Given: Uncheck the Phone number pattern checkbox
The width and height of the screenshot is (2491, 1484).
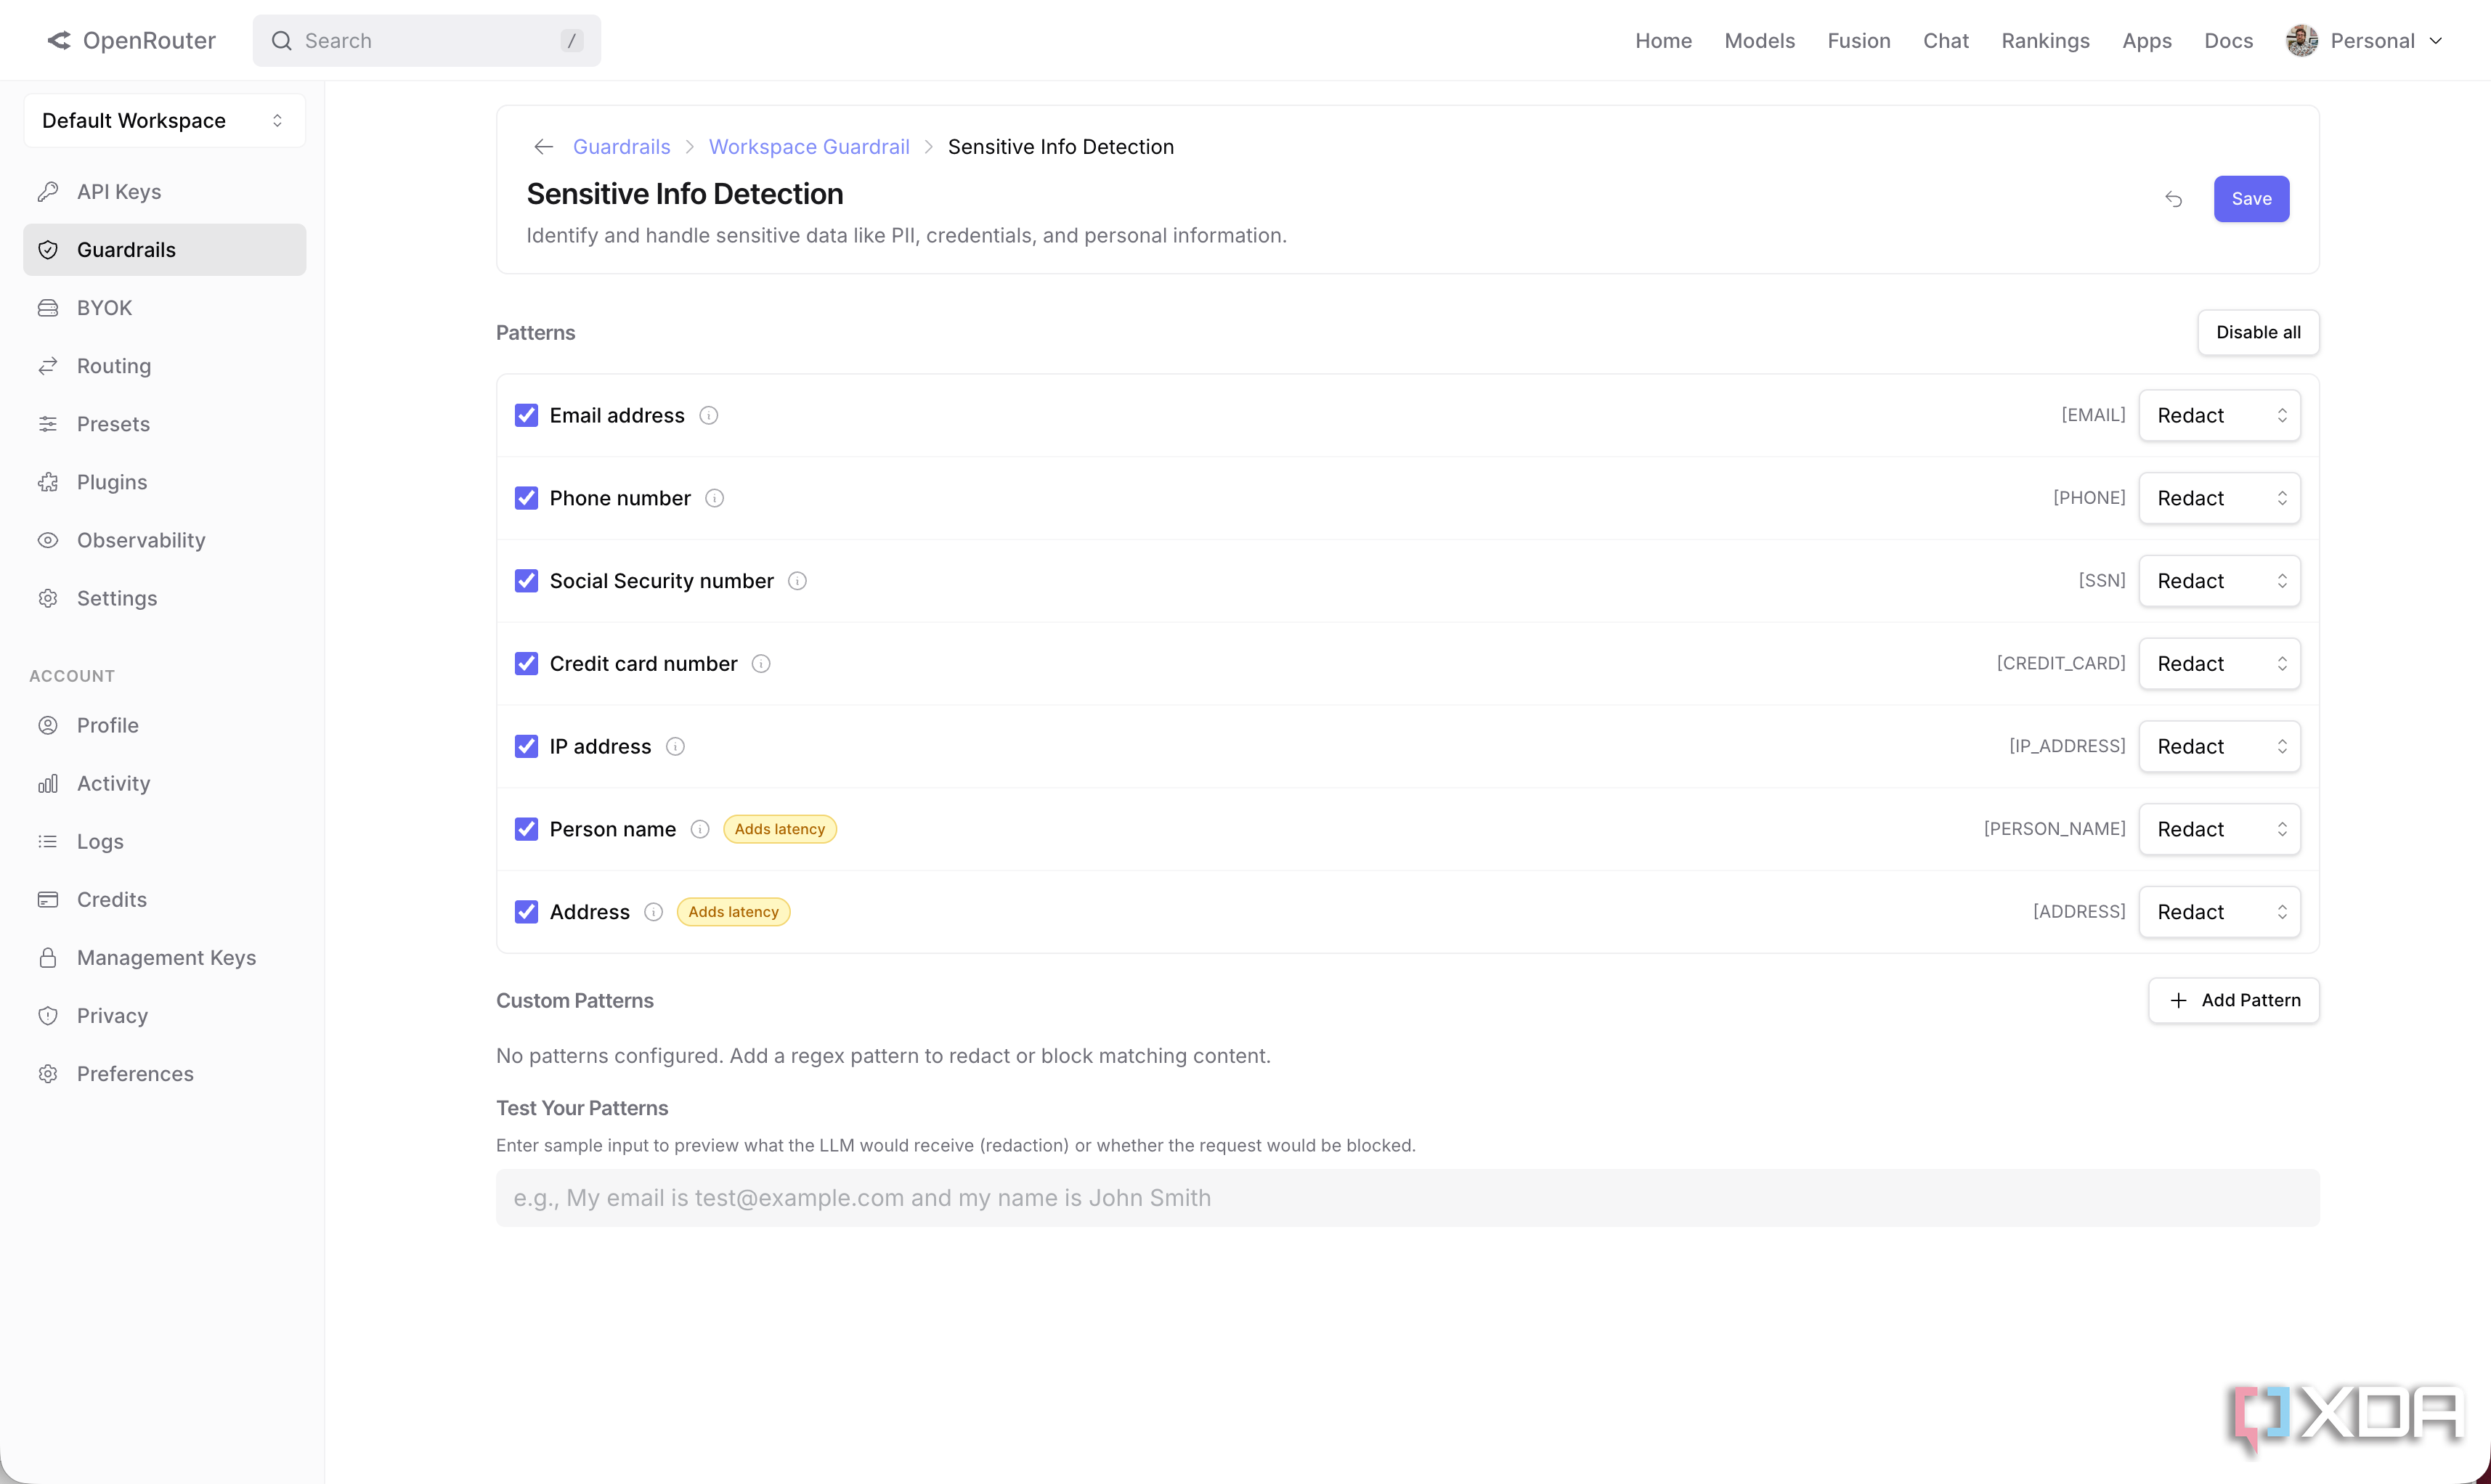Looking at the screenshot, I should (526, 498).
